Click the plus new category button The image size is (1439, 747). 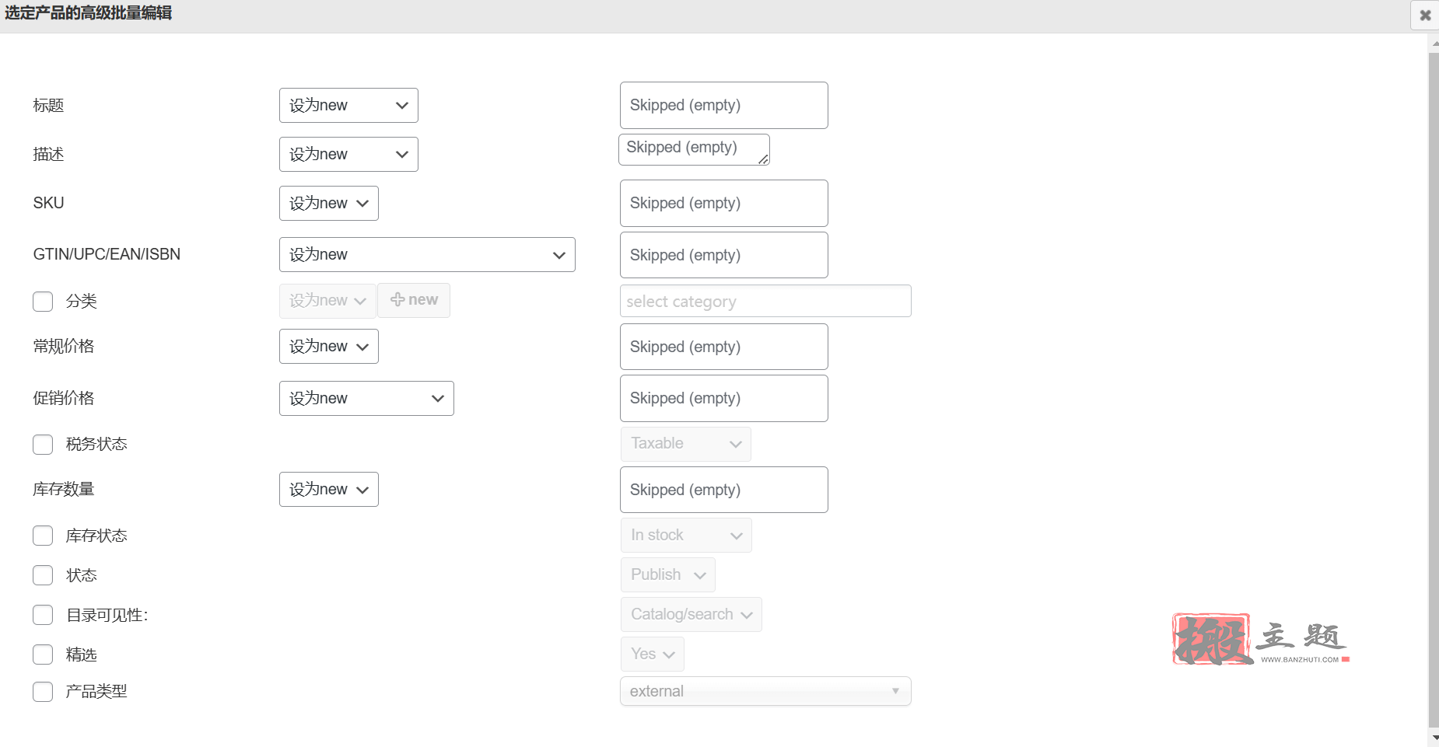[x=414, y=300]
